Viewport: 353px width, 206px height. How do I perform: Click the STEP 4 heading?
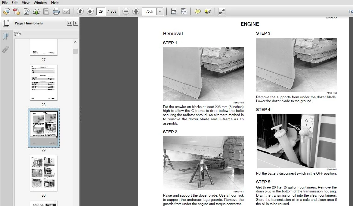(x=263, y=110)
